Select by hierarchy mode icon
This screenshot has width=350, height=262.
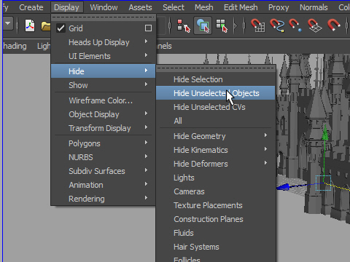[184, 25]
